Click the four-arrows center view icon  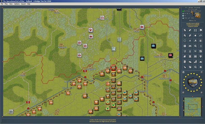point(195,30)
